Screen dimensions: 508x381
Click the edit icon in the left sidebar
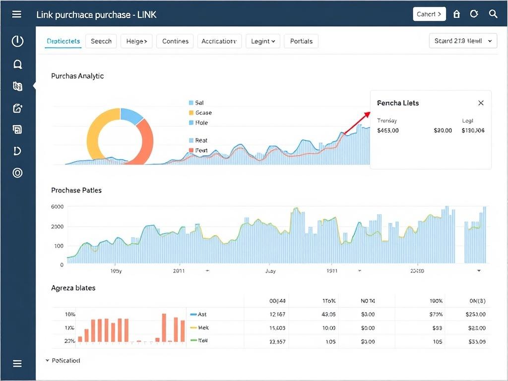pos(17,108)
